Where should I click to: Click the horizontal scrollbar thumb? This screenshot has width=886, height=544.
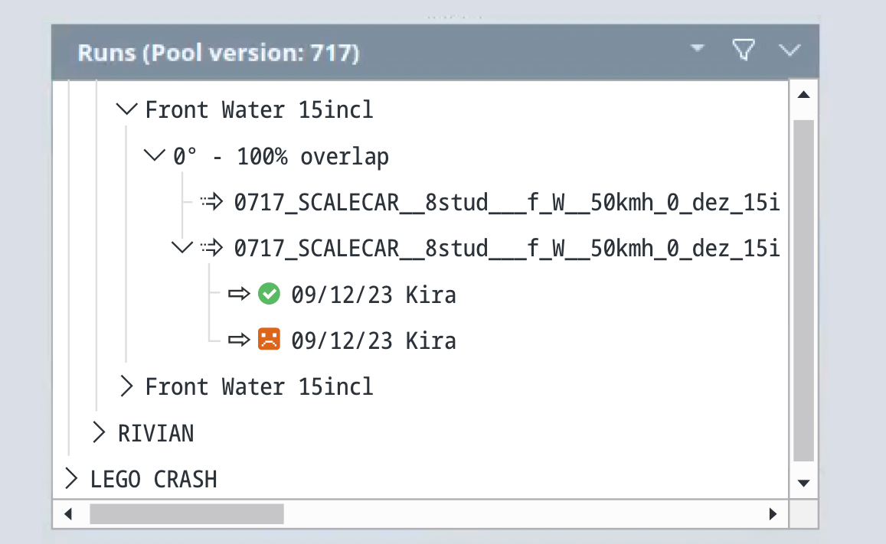pos(187,514)
